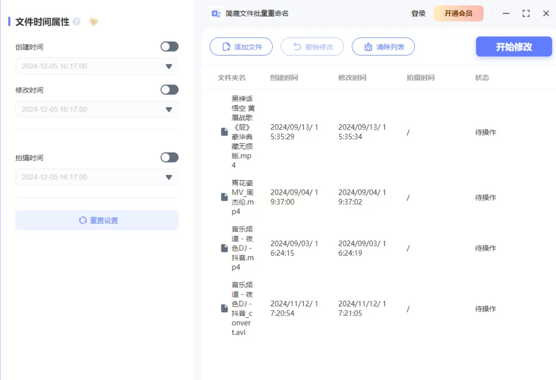Click file icon for 黑神话悟空 mp4 row
This screenshot has height=380, width=556.
coord(224,132)
